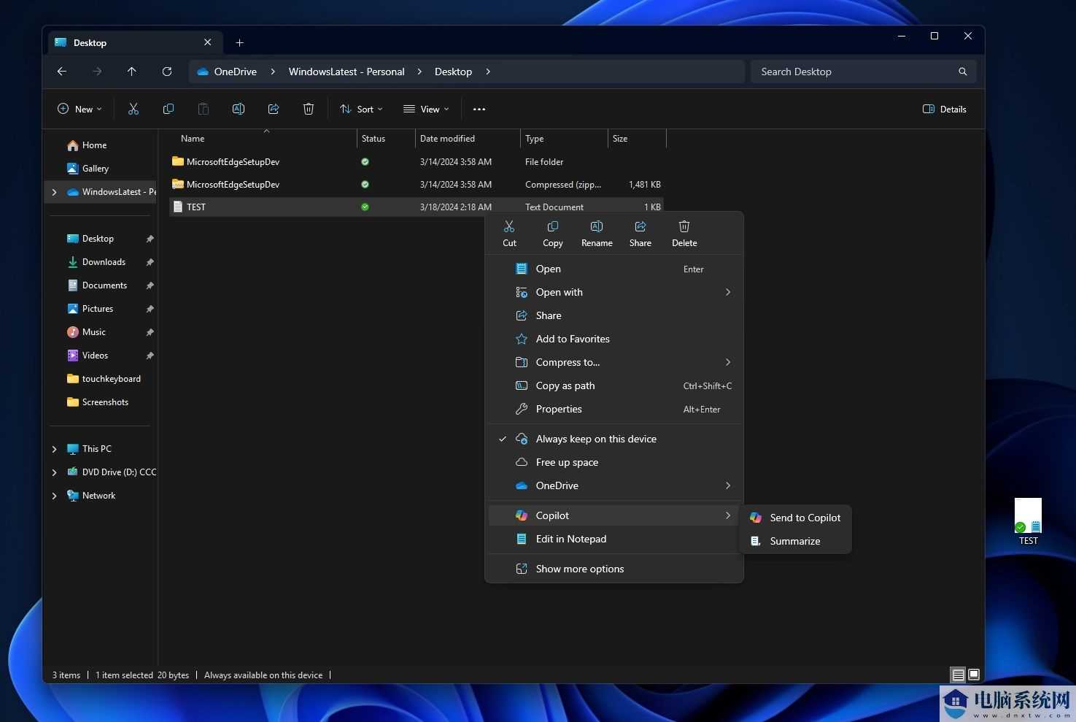The width and height of the screenshot is (1076, 722).
Task: Click the OneDrive cloud icon in address bar
Action: click(203, 72)
